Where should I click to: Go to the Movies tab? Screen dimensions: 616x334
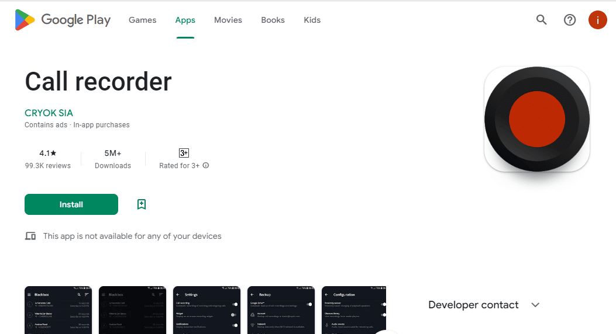pos(228,20)
